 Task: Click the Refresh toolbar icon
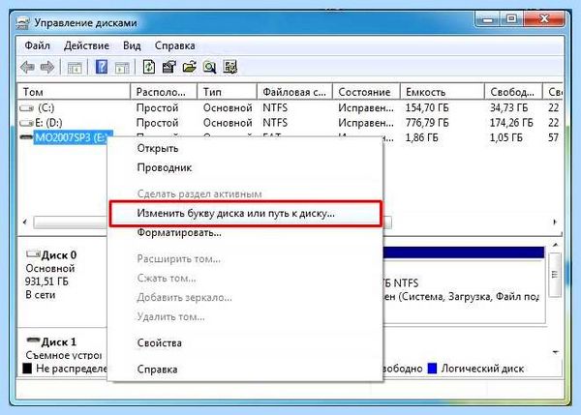pyautogui.click(x=149, y=67)
